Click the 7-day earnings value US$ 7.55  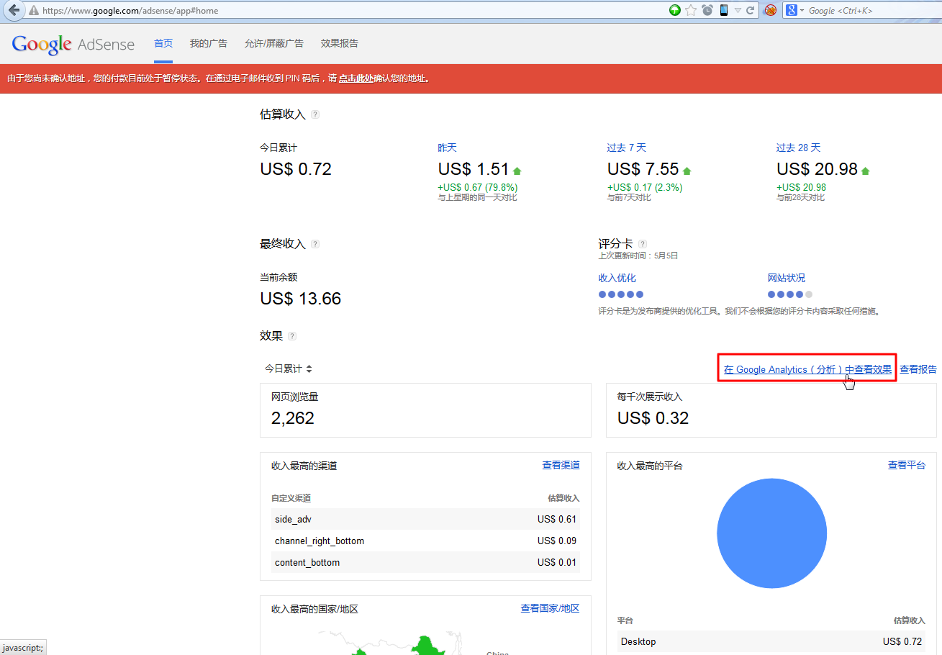pos(643,169)
